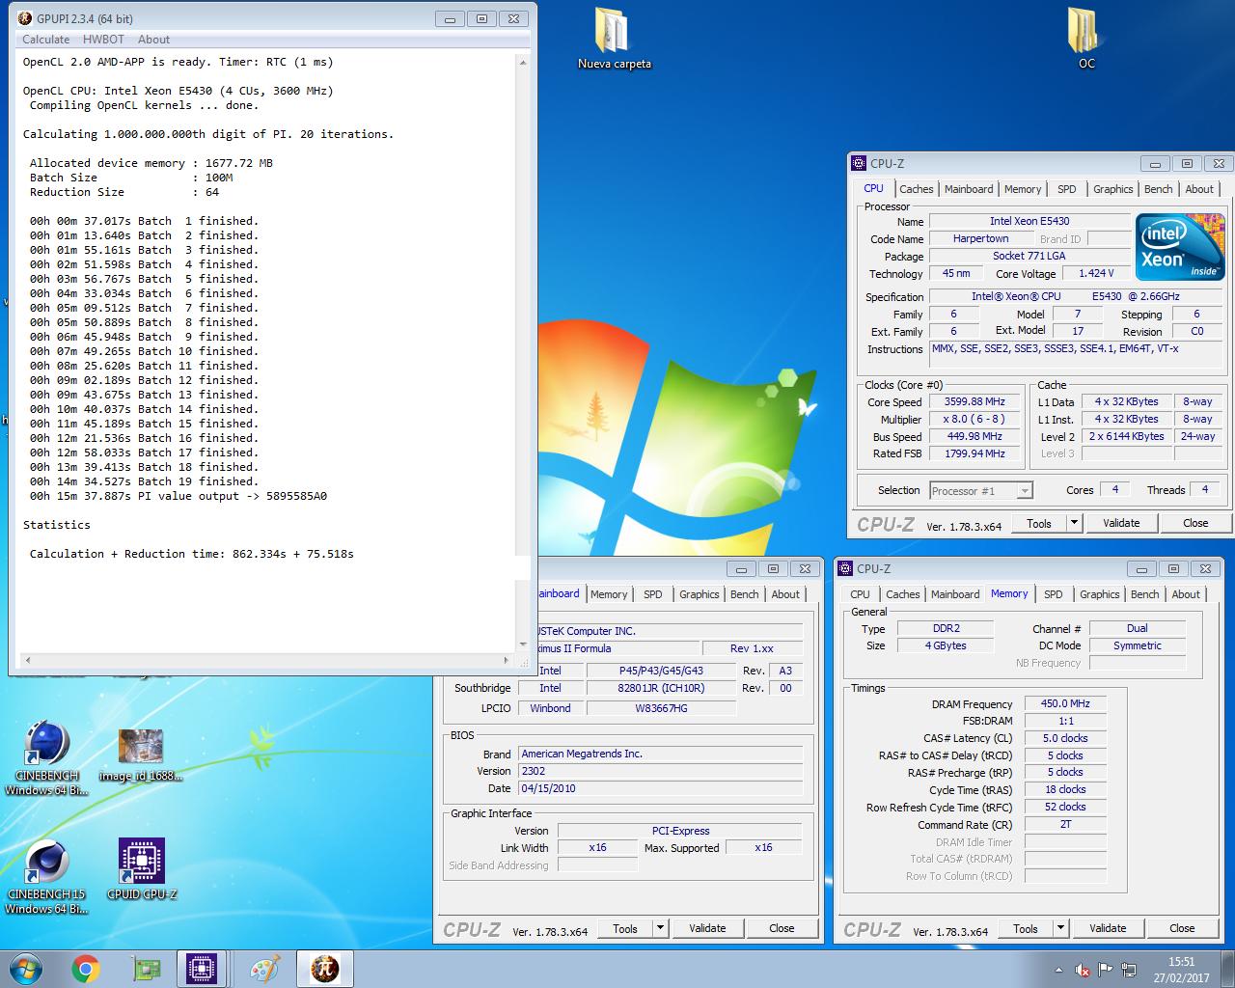Click the Intel Xeon inside logo
Viewport: 1235px width, 988px height.
[1180, 247]
